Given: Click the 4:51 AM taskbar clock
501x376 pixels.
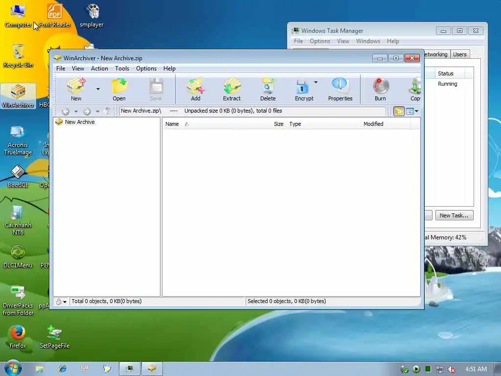Looking at the screenshot, I should point(476,369).
